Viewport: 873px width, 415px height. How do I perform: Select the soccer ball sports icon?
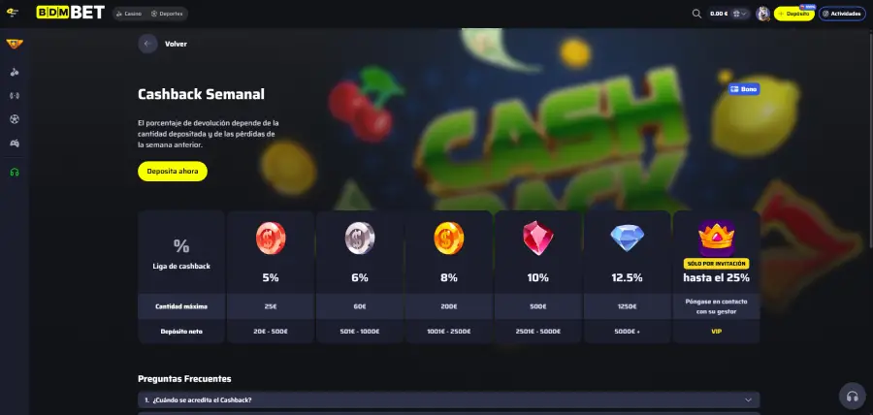pyautogui.click(x=15, y=119)
